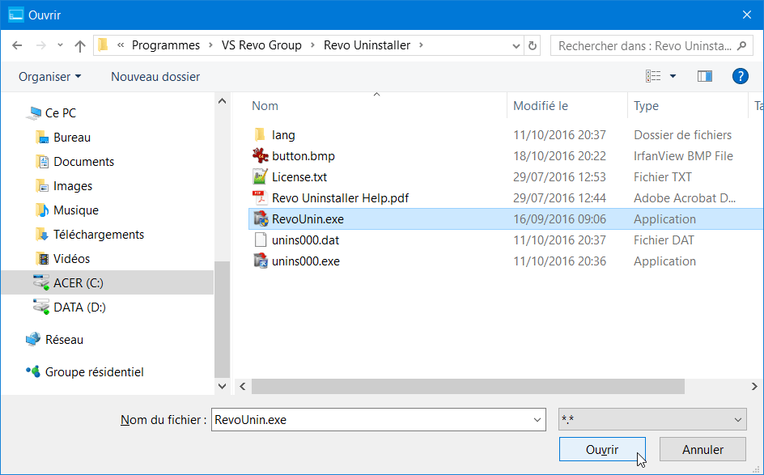Click the folder icon in the address bar
The height and width of the screenshot is (475, 764).
[x=103, y=45]
